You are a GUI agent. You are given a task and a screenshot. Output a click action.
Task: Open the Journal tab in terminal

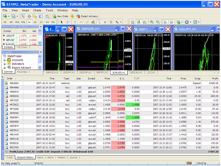pos(74,158)
